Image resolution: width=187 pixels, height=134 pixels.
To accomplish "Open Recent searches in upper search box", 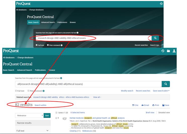I will pos(141,45).
